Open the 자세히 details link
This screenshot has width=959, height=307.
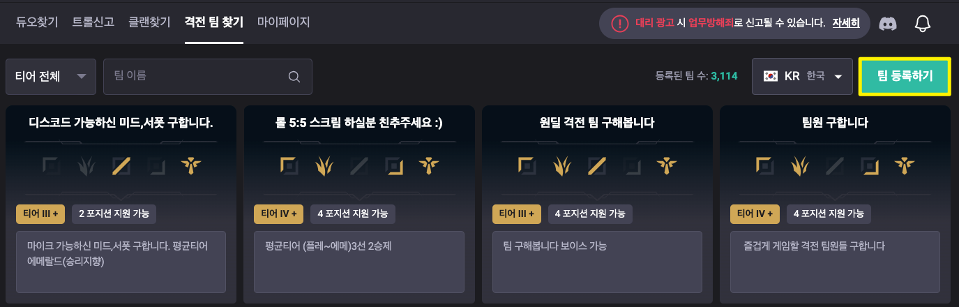pos(846,23)
